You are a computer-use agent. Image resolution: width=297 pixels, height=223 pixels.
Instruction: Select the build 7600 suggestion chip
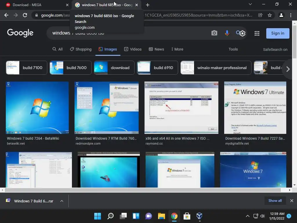click(70, 68)
